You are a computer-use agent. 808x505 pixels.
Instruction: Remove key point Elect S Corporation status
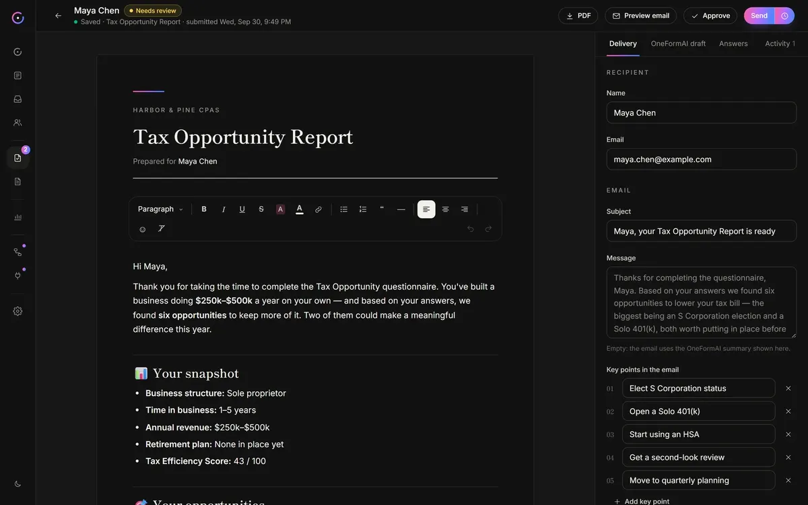pos(788,389)
